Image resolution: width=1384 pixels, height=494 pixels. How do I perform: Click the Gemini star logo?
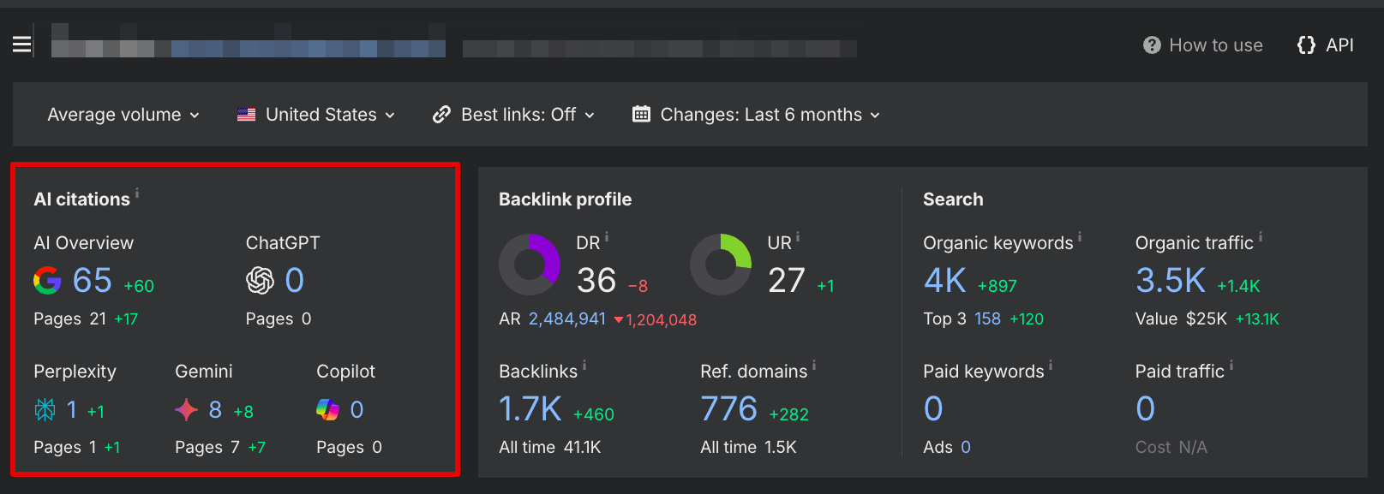pos(186,410)
